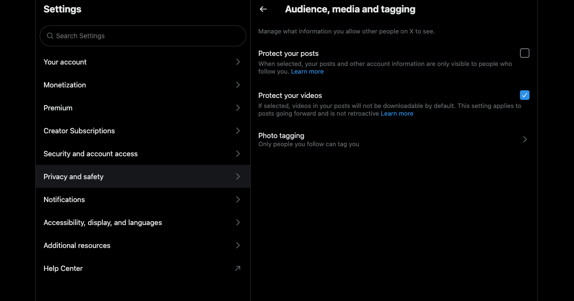Open the Your account settings section
Screen dimensions: 574x301
tap(143, 62)
